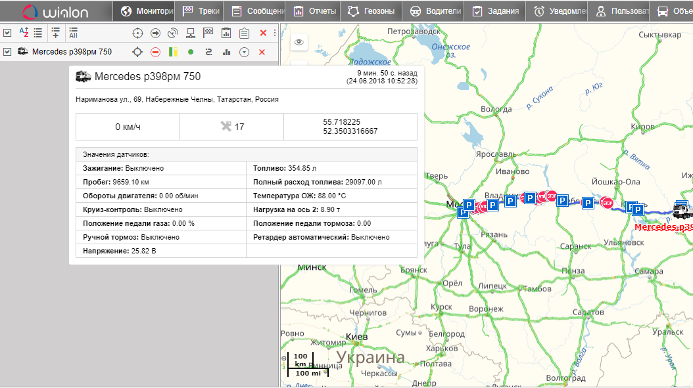Click the Mercedes p398рм 750 unit name

tap(71, 52)
